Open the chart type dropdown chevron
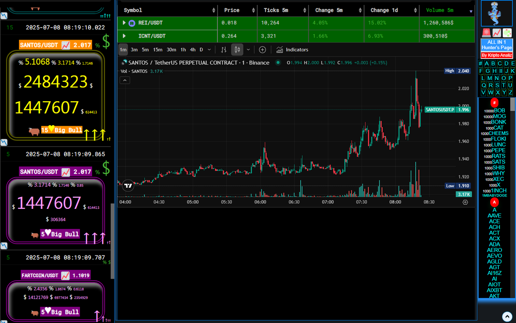 pyautogui.click(x=248, y=50)
